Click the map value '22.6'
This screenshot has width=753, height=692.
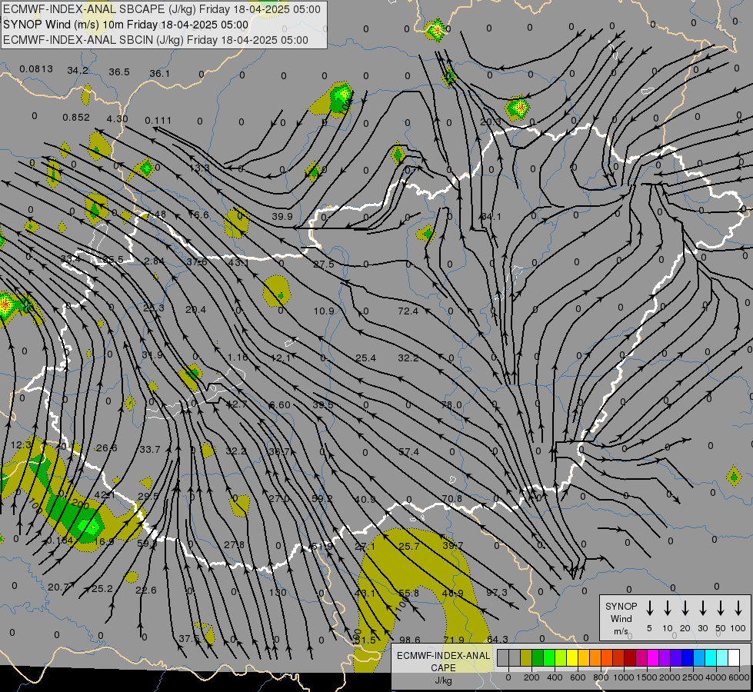coord(146,591)
